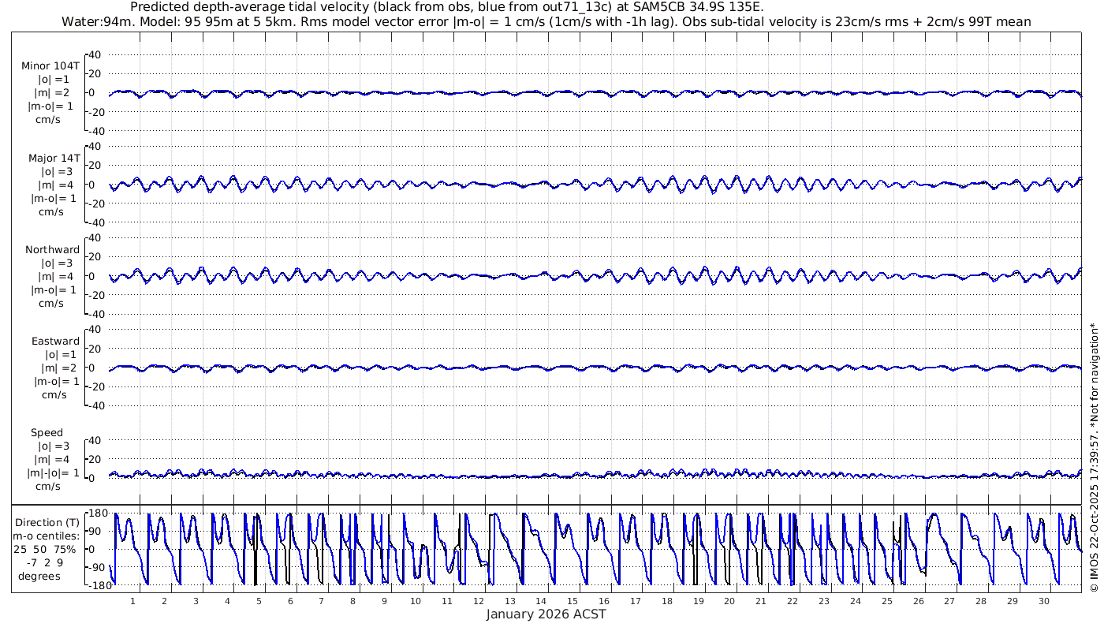This screenshot has width=1104, height=631.
Task: Click "|o| =3" under Northward
Action: pos(57,263)
